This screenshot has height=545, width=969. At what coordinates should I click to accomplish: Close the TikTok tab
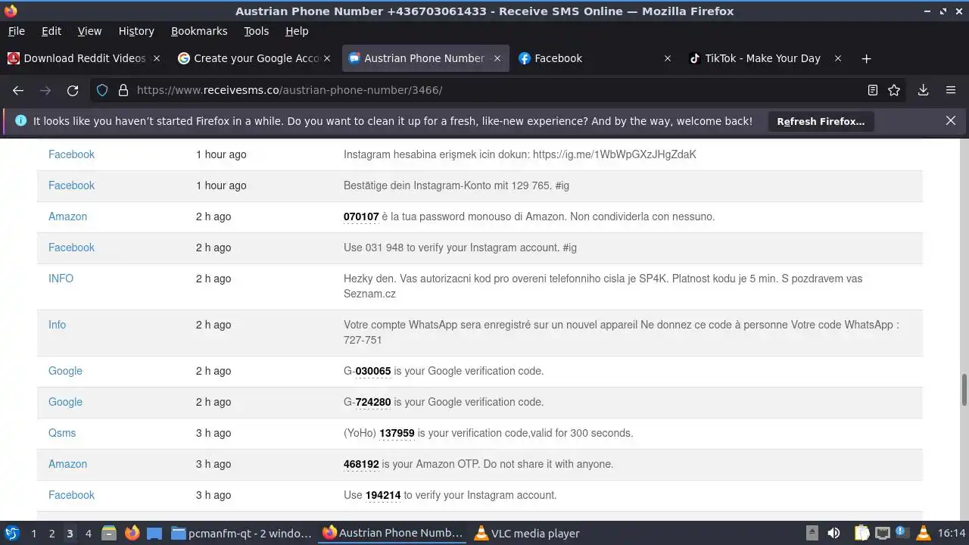pos(838,58)
